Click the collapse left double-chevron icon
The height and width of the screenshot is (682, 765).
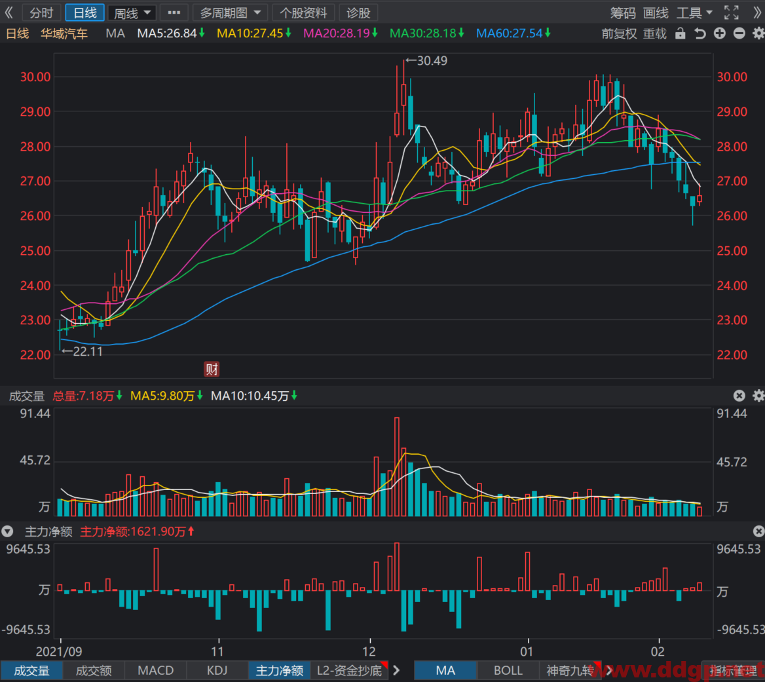(9, 12)
